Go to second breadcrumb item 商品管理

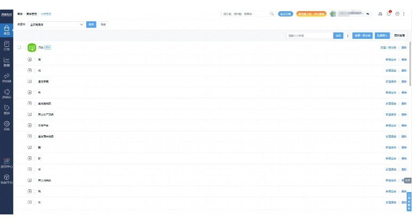click(31, 14)
